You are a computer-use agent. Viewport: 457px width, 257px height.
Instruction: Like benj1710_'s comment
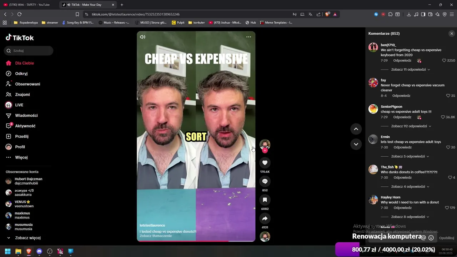(x=444, y=61)
